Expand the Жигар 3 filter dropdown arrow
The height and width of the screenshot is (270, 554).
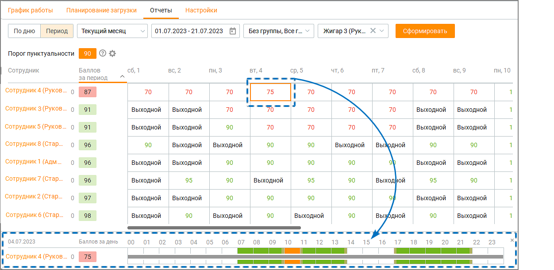point(382,31)
